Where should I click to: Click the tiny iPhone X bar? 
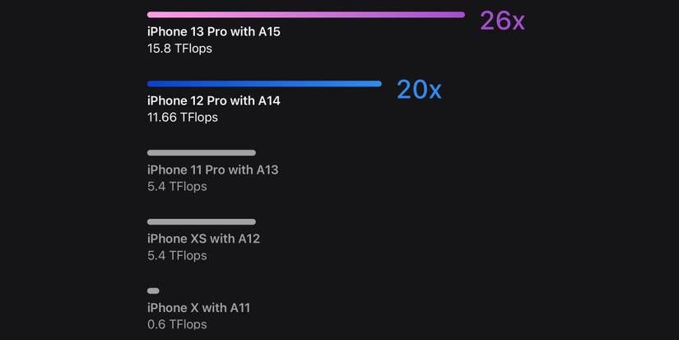click(153, 291)
